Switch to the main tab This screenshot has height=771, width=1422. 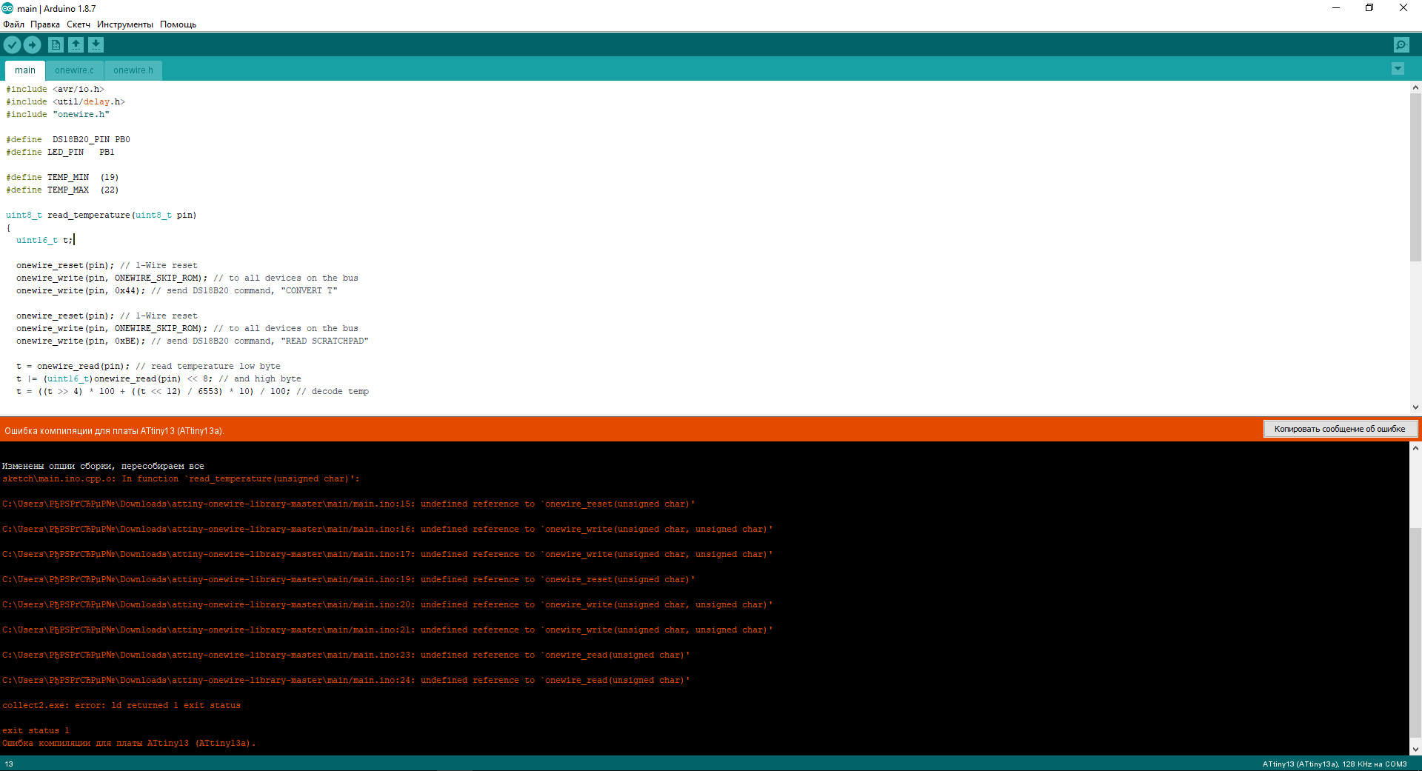point(25,70)
